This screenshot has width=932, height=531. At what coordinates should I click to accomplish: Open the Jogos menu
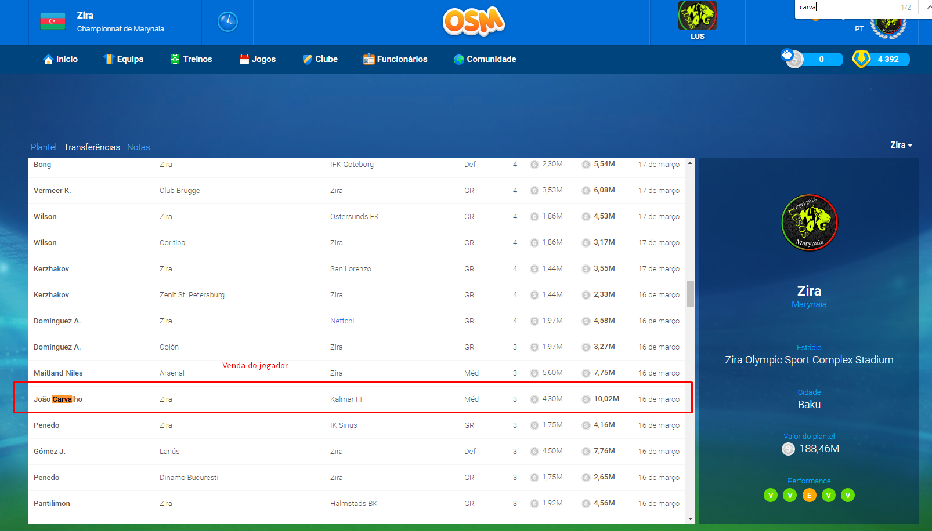coord(257,59)
